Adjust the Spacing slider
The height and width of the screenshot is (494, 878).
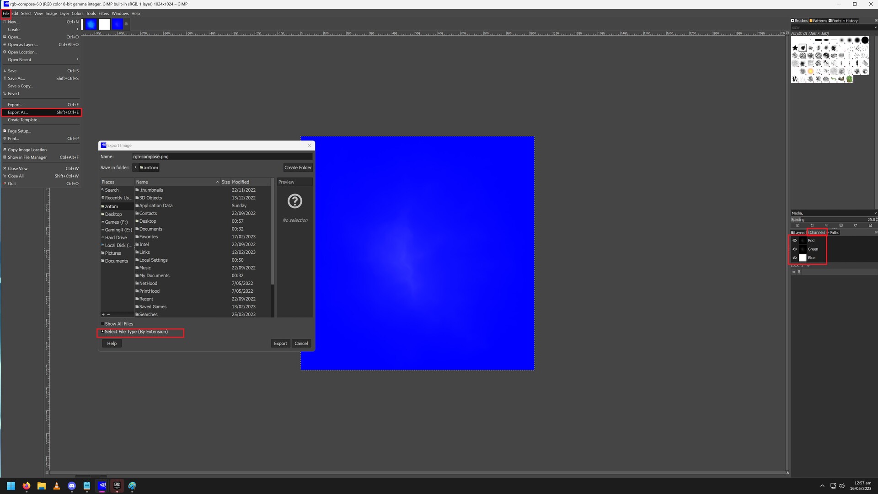[832, 220]
